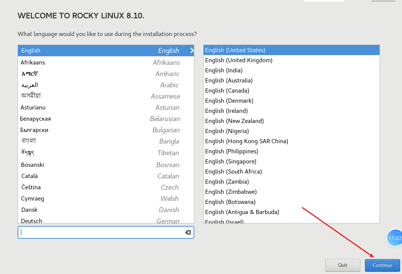Click the round blue 11:22 timer widget
This screenshot has width=402, height=274.
pos(394,238)
